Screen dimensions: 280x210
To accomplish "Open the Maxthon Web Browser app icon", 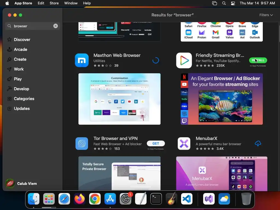I will (x=82, y=60).
